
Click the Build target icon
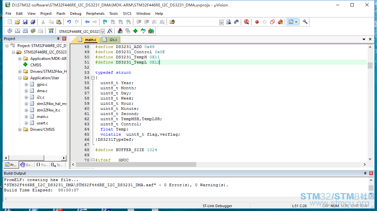[x=17, y=31]
